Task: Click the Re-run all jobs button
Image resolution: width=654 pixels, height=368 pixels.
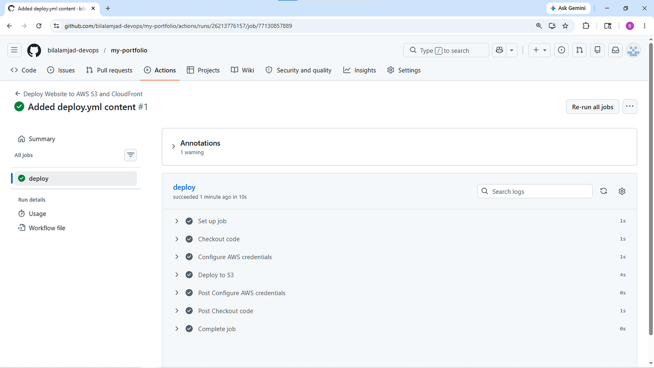Action: click(x=592, y=107)
